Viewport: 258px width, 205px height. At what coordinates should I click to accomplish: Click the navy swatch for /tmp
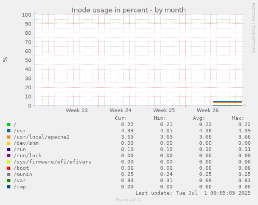click(x=9, y=187)
